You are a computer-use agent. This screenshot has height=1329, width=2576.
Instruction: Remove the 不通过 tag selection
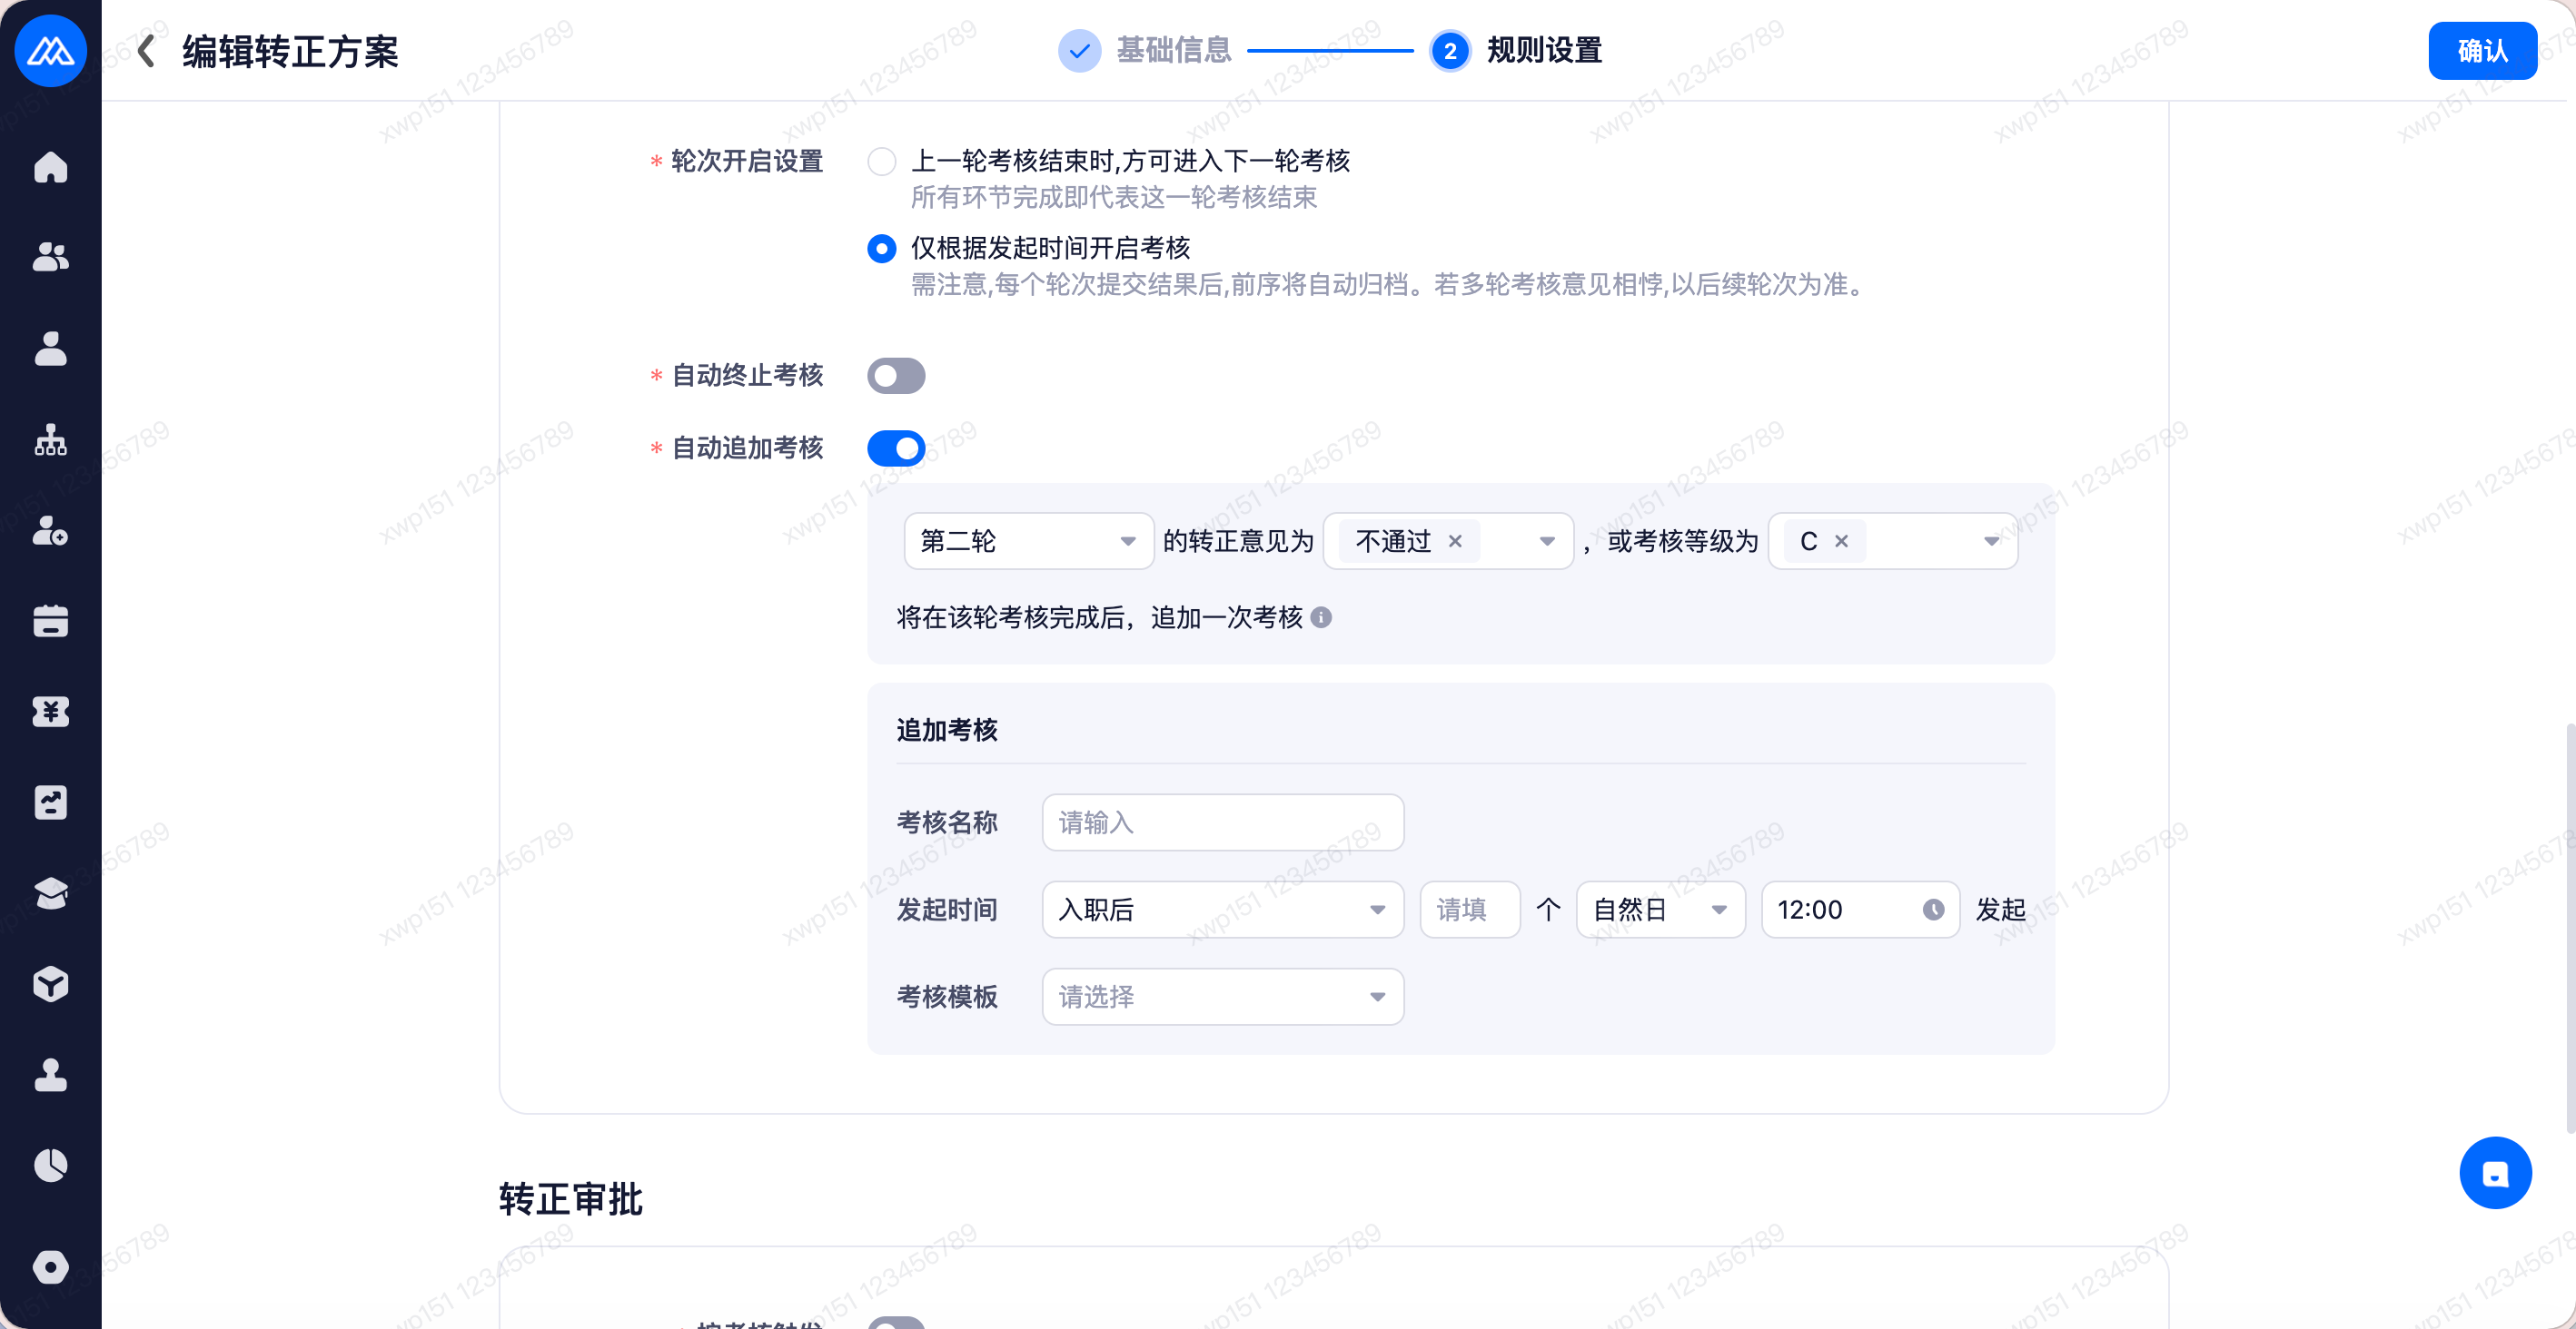click(1455, 542)
